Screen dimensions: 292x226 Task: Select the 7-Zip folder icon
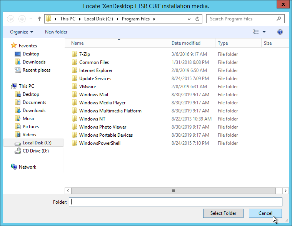click(74, 54)
